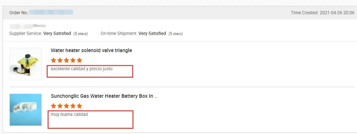Click second rating star under solenoid valve title
357x134 pixels.
pos(60,60)
